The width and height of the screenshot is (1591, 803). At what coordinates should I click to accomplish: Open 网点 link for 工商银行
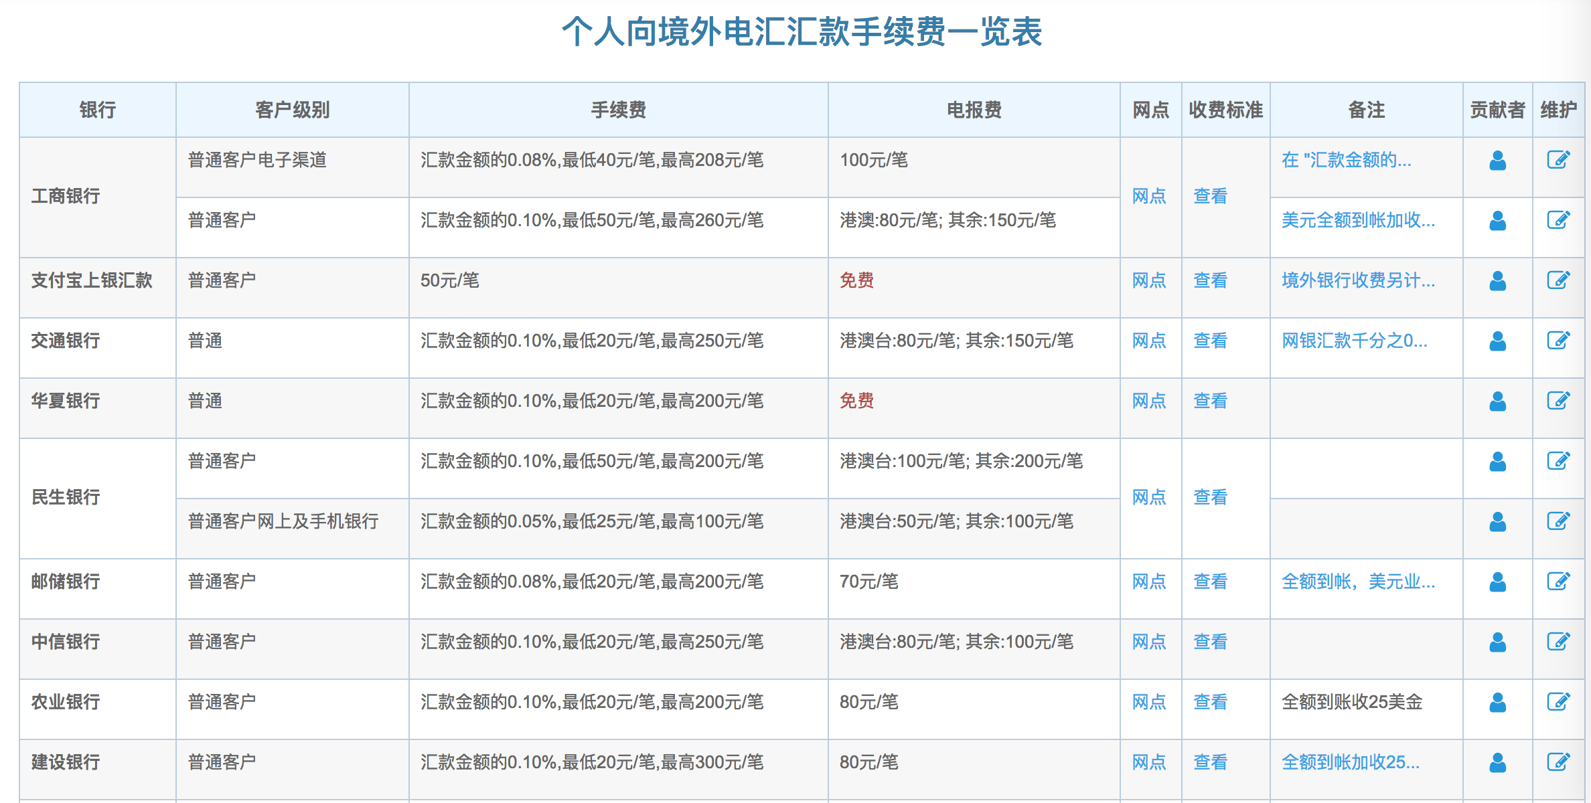pyautogui.click(x=1149, y=196)
